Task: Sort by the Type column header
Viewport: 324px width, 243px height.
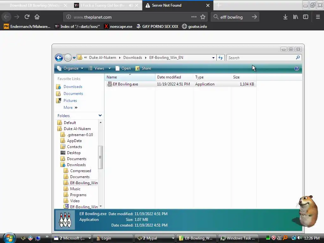Action: pyautogui.click(x=212, y=77)
